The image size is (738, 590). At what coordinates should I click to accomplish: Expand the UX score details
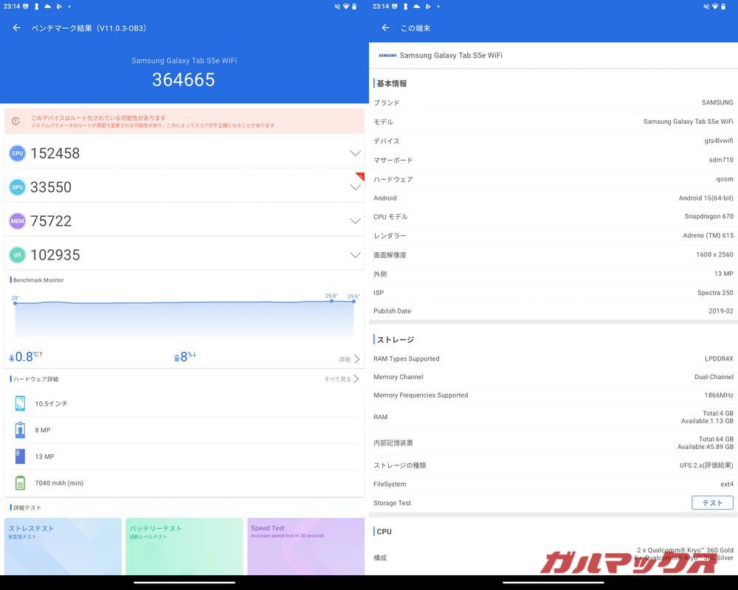(x=355, y=254)
